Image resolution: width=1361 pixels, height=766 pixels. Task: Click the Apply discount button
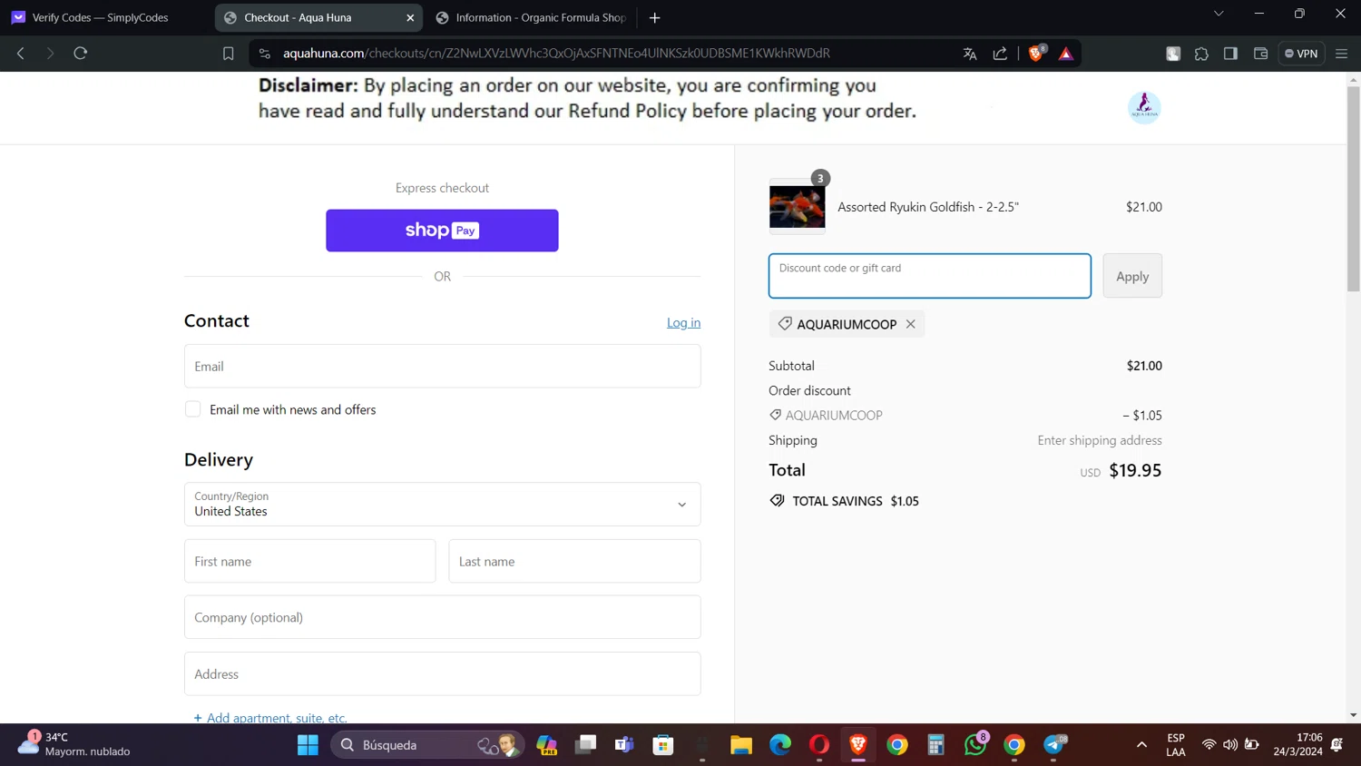(x=1132, y=276)
